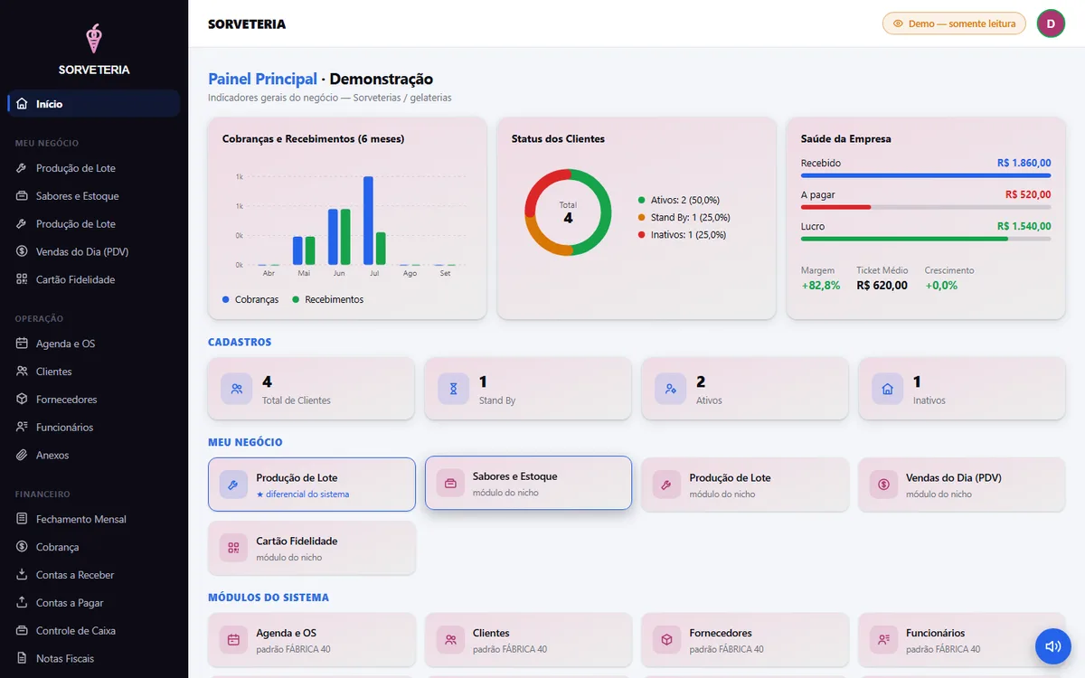The image size is (1085, 678).
Task: Click the people icon beside sidebar Clientes
Action: click(22, 372)
